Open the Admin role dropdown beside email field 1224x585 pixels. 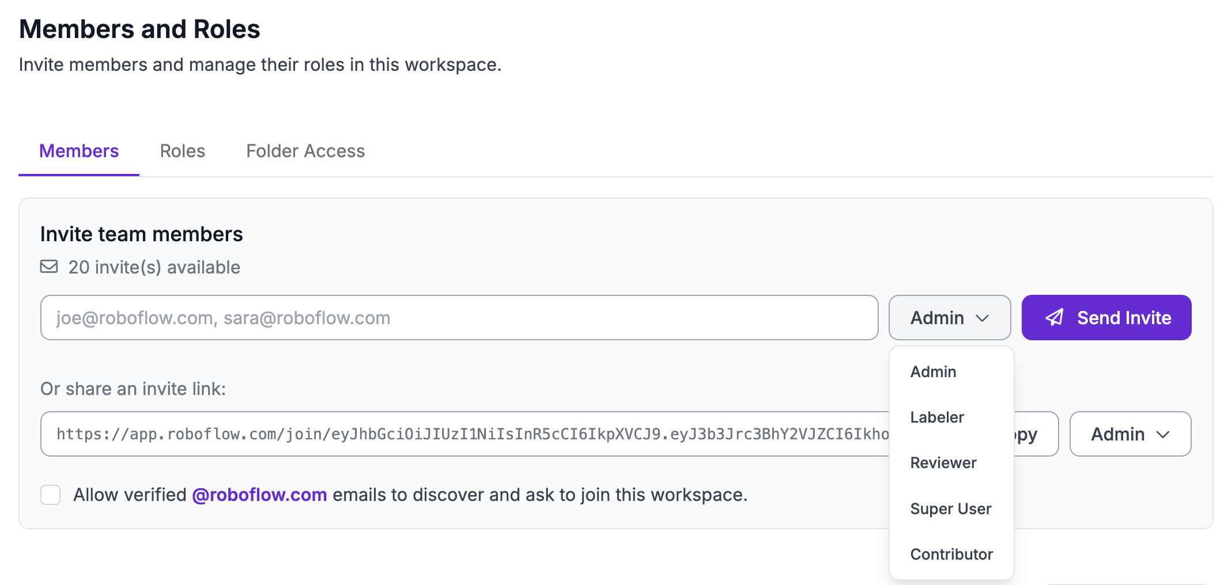[949, 318]
